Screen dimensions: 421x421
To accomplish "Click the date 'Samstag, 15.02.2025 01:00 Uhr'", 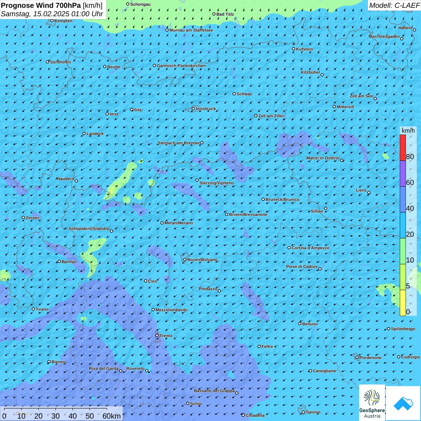I will (52, 14).
